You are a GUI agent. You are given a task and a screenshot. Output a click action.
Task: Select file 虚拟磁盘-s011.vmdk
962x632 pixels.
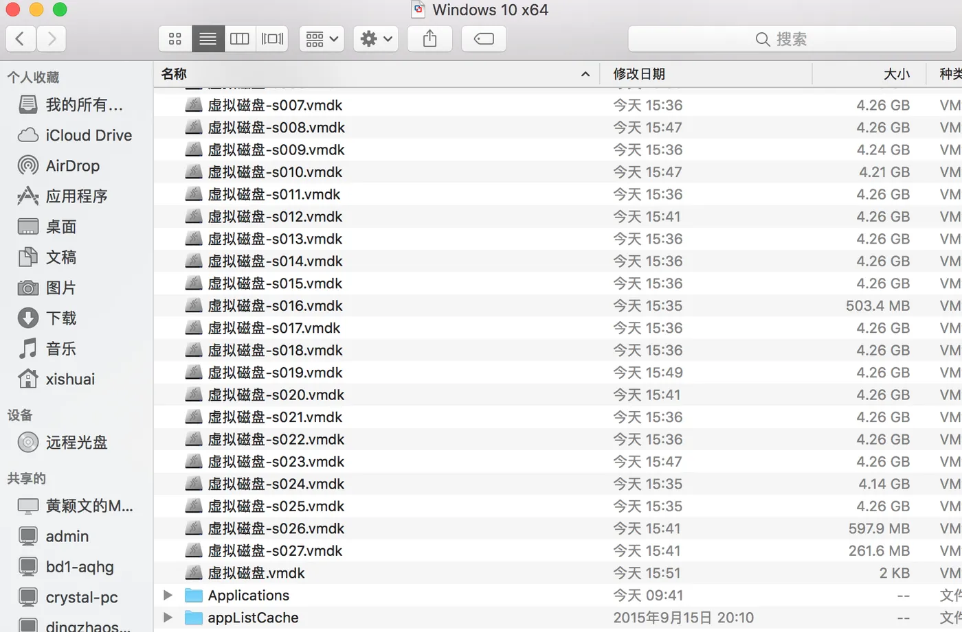557,194
